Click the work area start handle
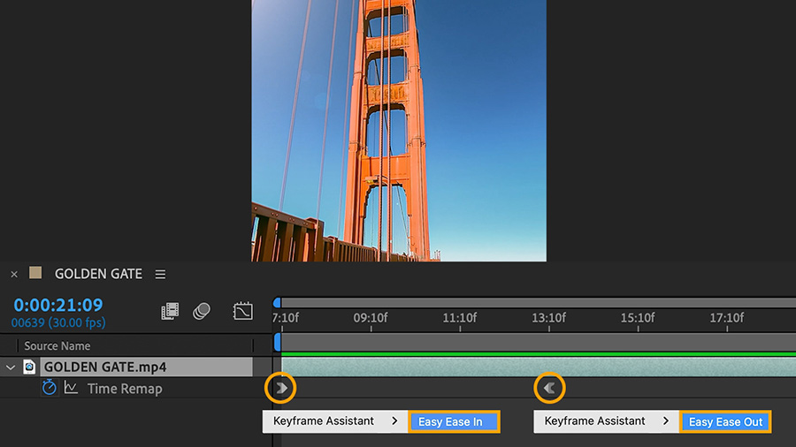The image size is (796, 447). point(277,342)
